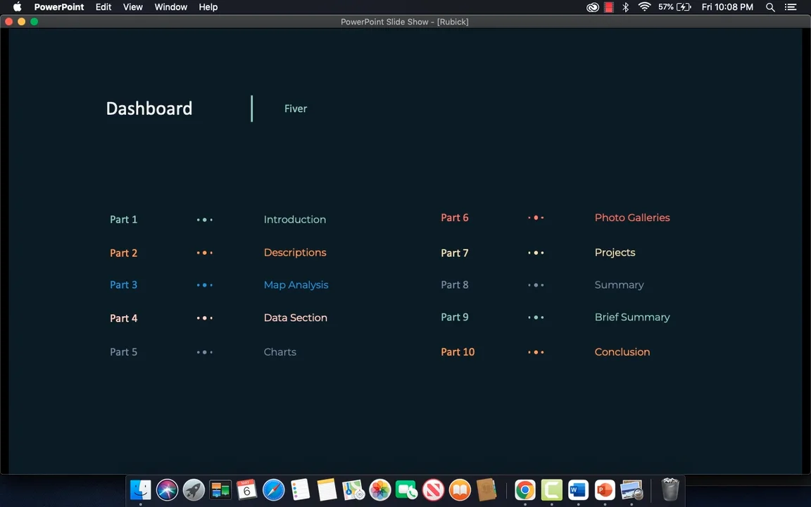Open Maps from the dock
This screenshot has height=507, width=811.
(353, 489)
